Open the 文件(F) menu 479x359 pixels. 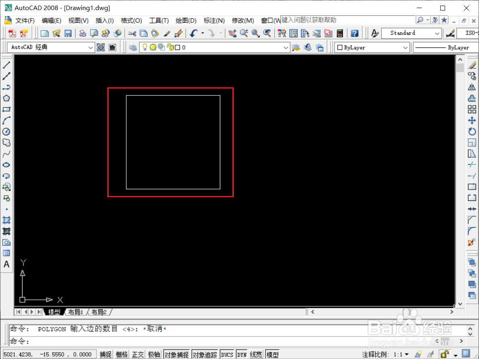click(x=25, y=21)
